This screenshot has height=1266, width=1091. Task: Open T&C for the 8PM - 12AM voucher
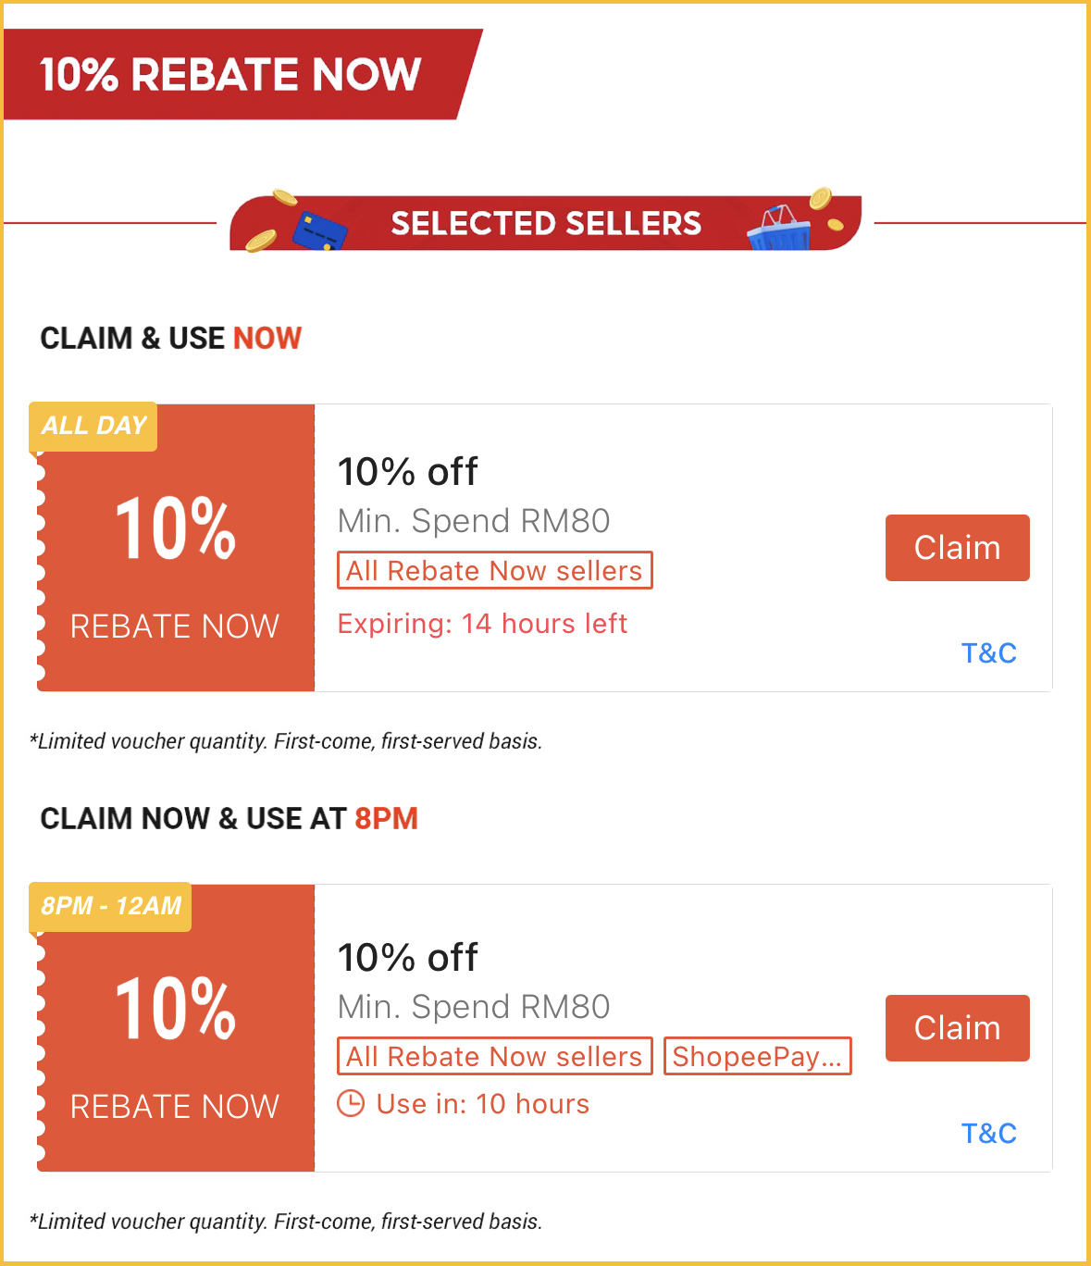click(x=988, y=1134)
